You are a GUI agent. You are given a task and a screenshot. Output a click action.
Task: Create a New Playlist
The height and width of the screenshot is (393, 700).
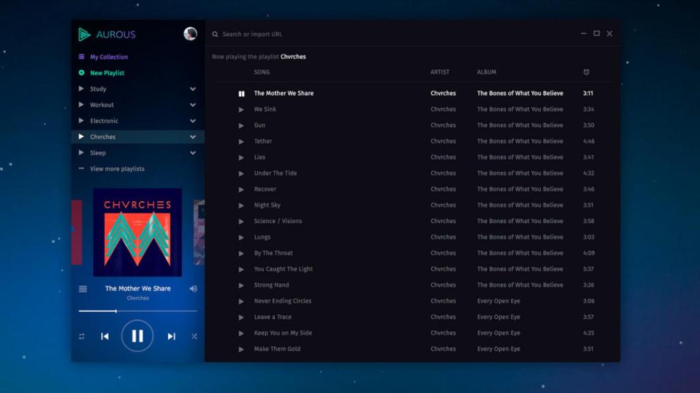pyautogui.click(x=107, y=73)
